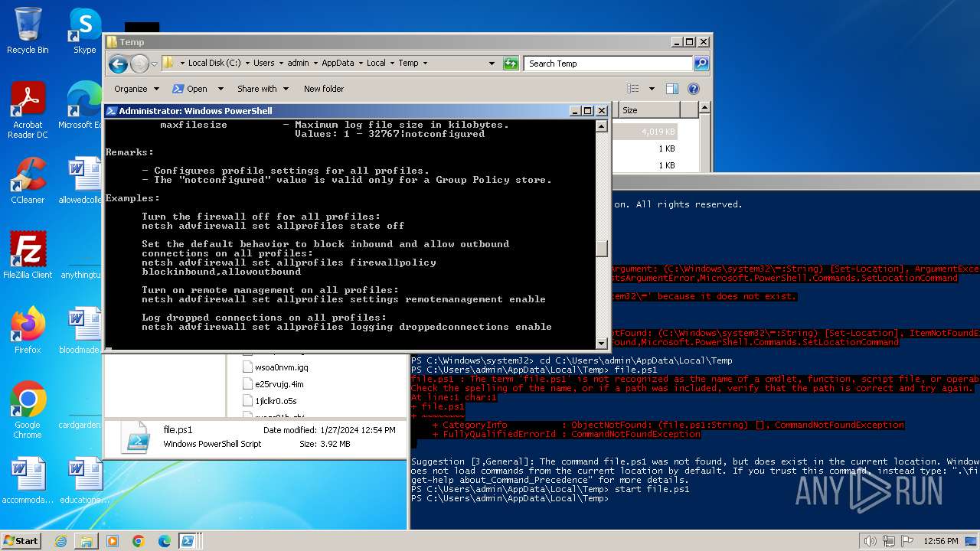Click the 12:56 PM system clock
The image size is (980, 551).
point(939,541)
